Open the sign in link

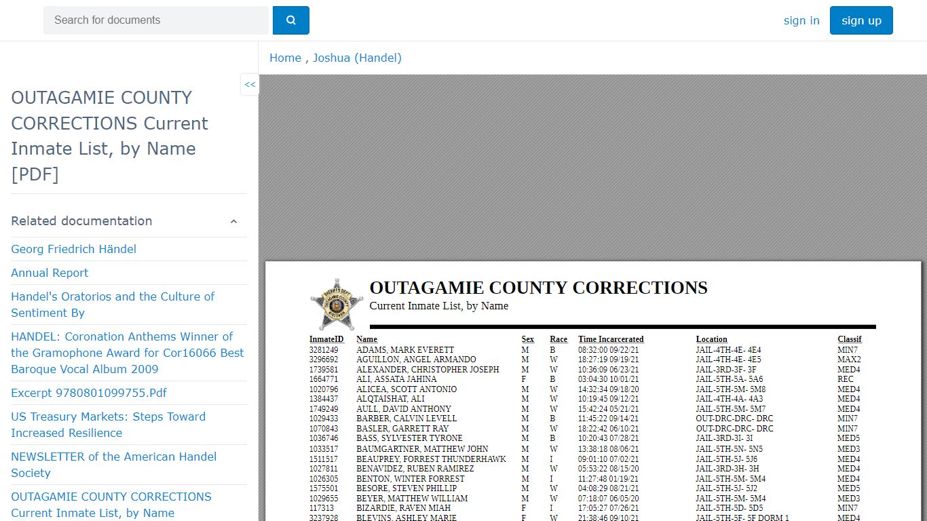(x=801, y=20)
